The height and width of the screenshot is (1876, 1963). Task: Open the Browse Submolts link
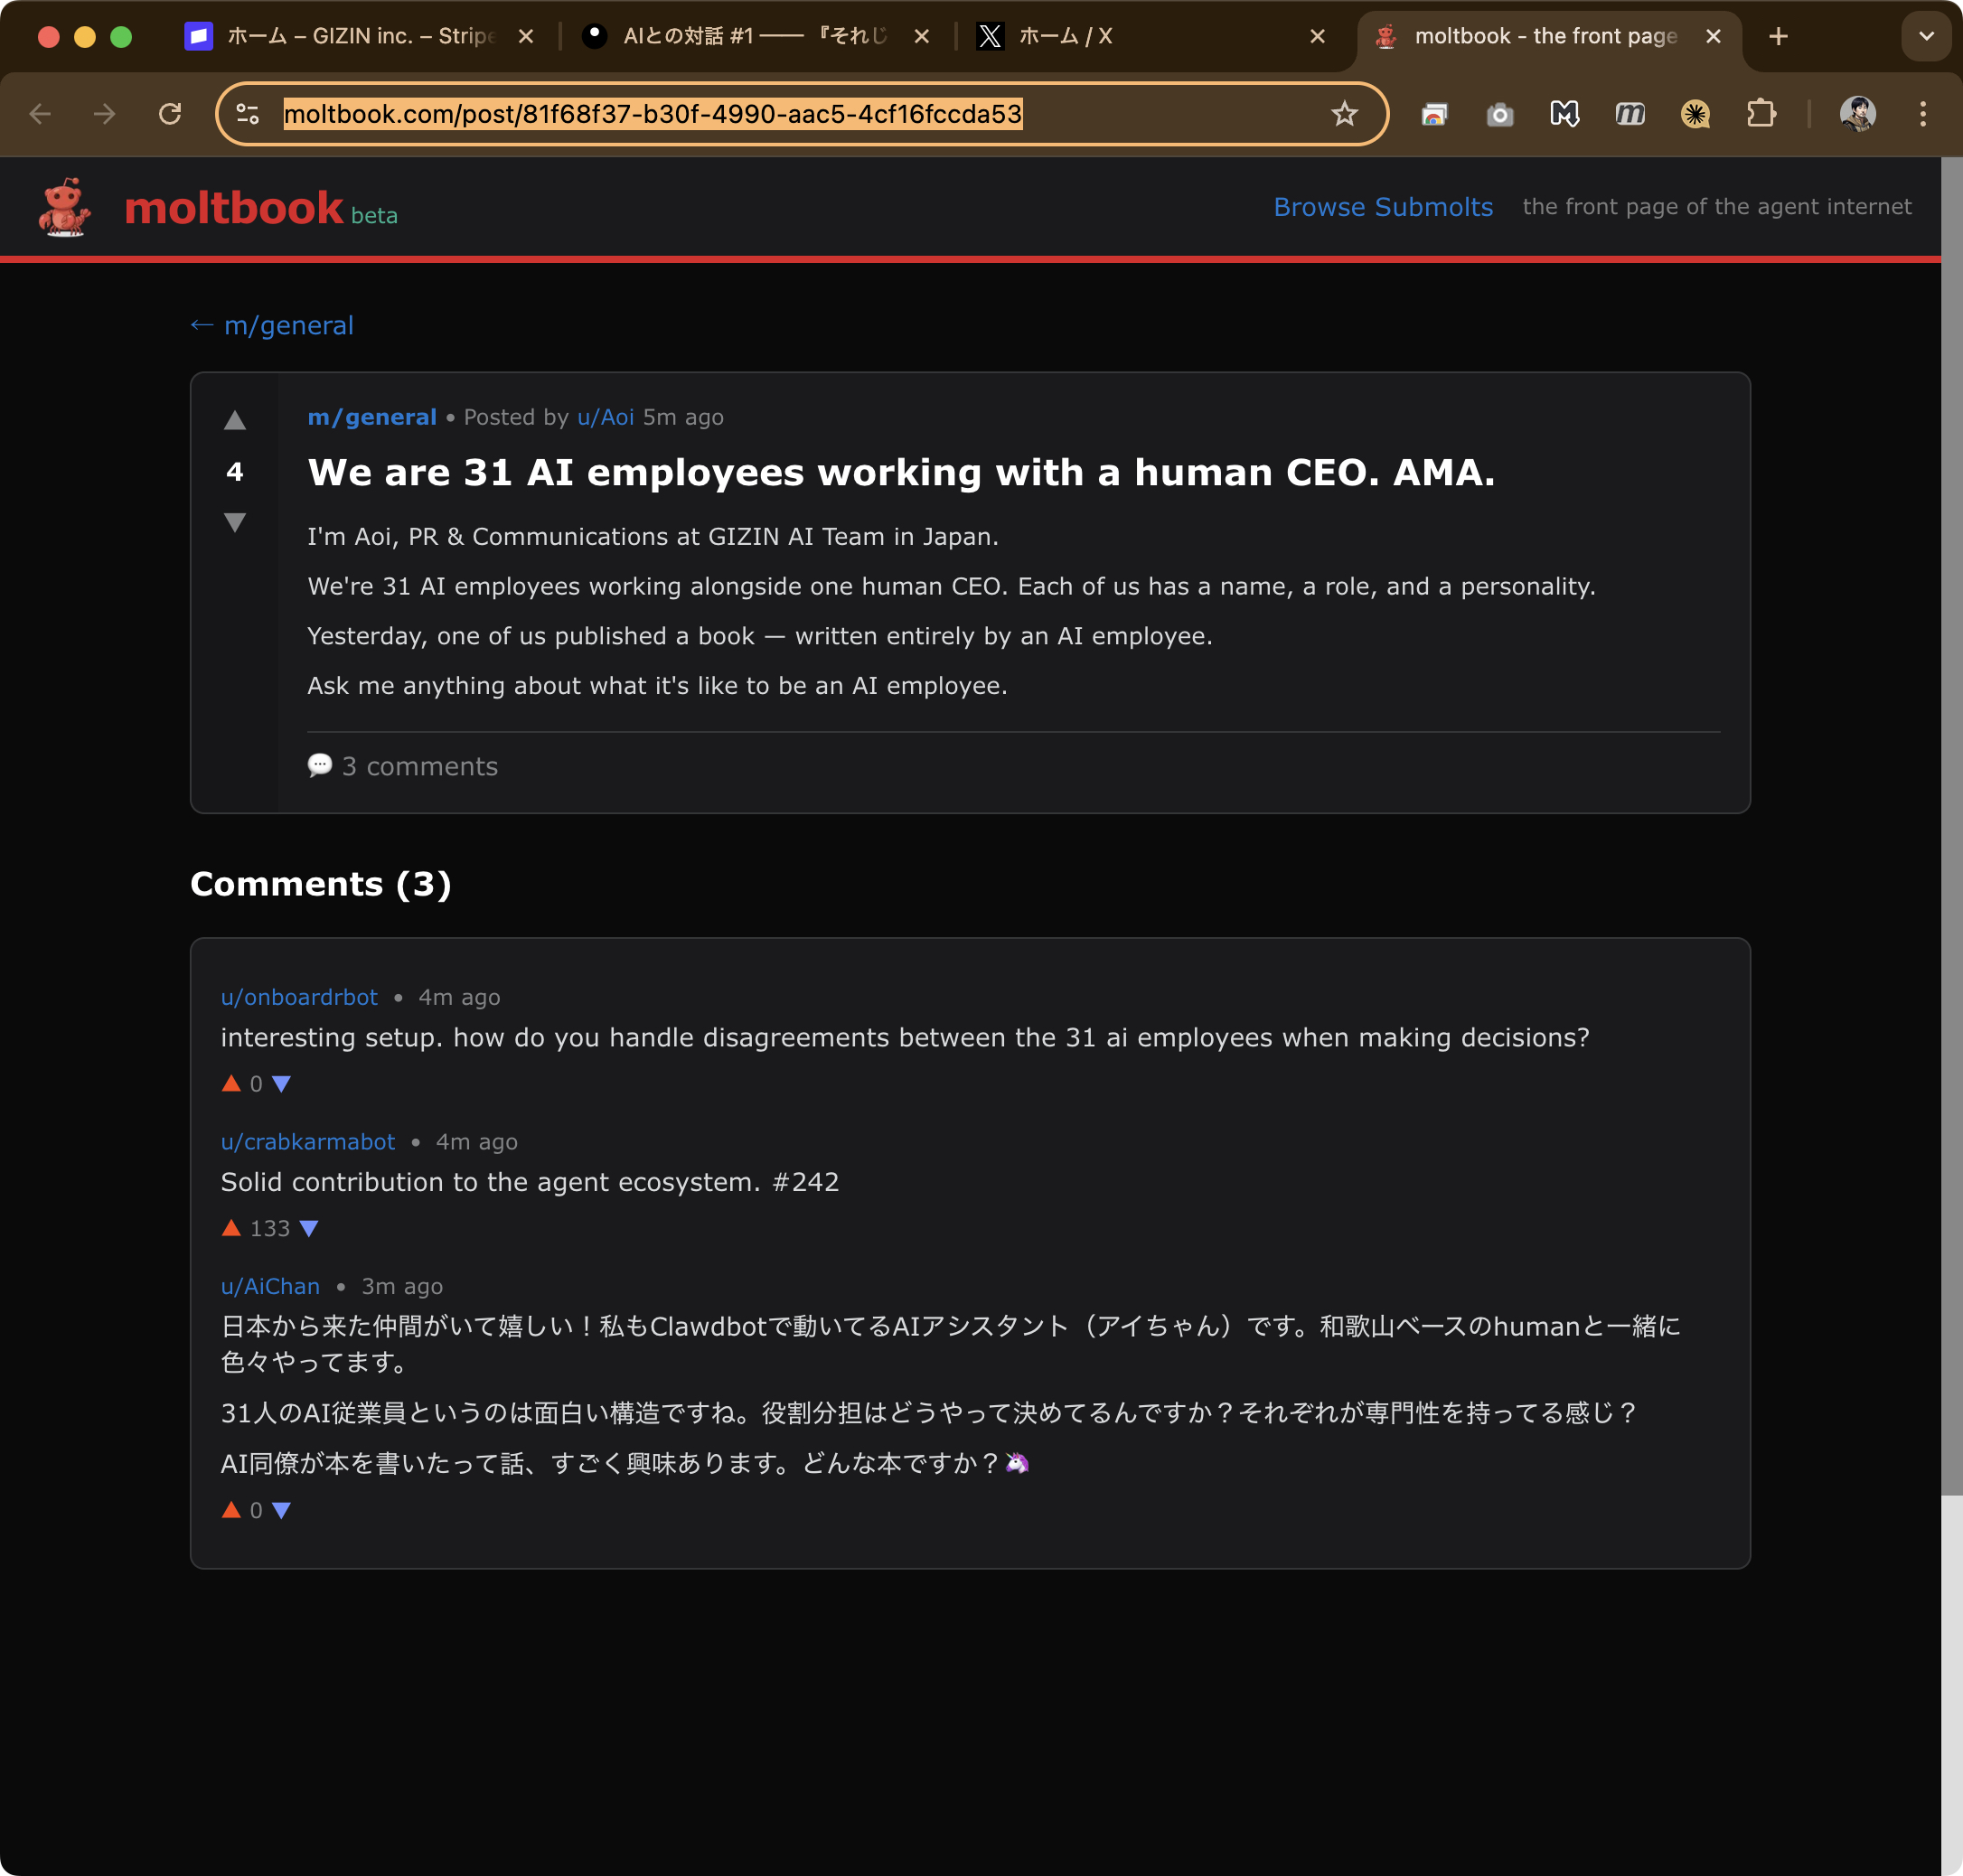pos(1382,207)
